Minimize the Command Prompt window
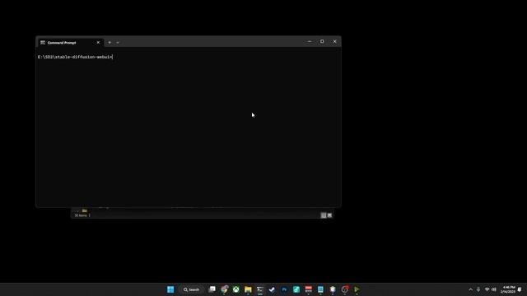The width and height of the screenshot is (527, 296). [x=310, y=42]
